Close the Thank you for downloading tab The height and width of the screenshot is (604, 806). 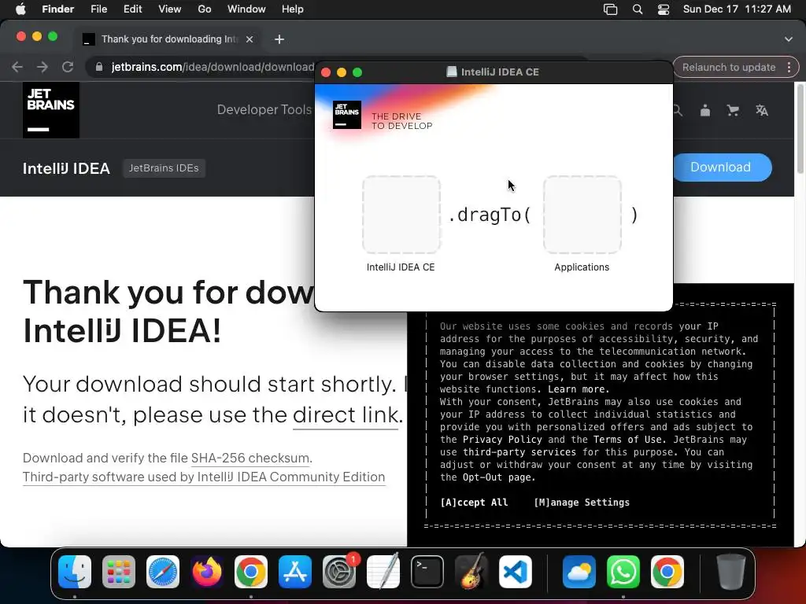pyautogui.click(x=250, y=39)
